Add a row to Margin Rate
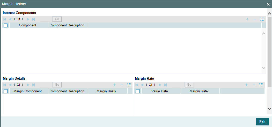Screen dimensions: 272x127 coord(246,85)
